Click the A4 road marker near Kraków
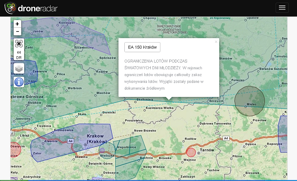297x181 pixels. [71, 141]
